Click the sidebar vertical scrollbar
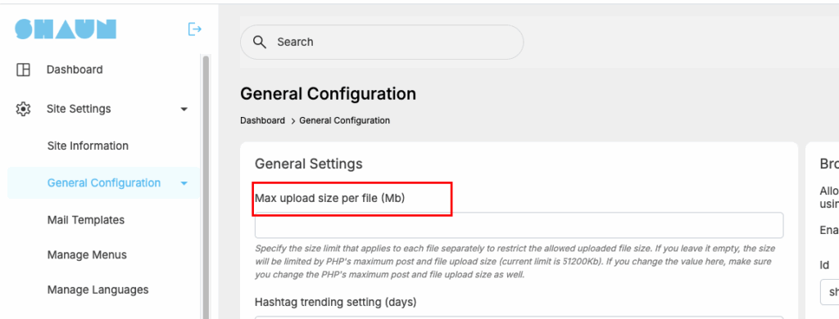The image size is (839, 319). [x=206, y=187]
